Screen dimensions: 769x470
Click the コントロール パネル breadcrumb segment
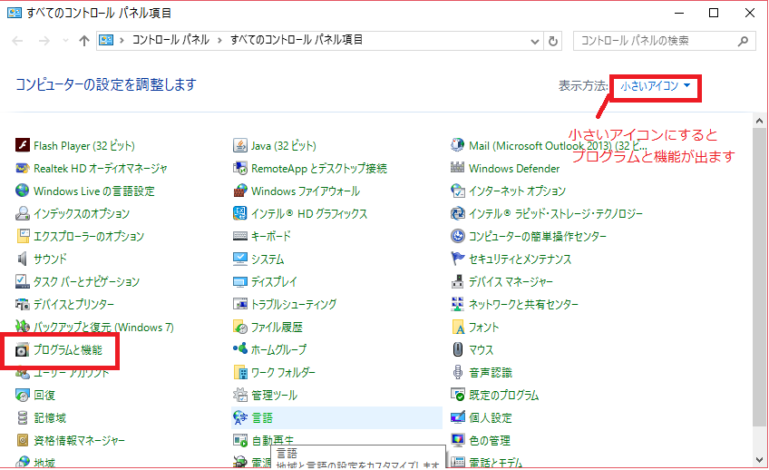coord(170,40)
